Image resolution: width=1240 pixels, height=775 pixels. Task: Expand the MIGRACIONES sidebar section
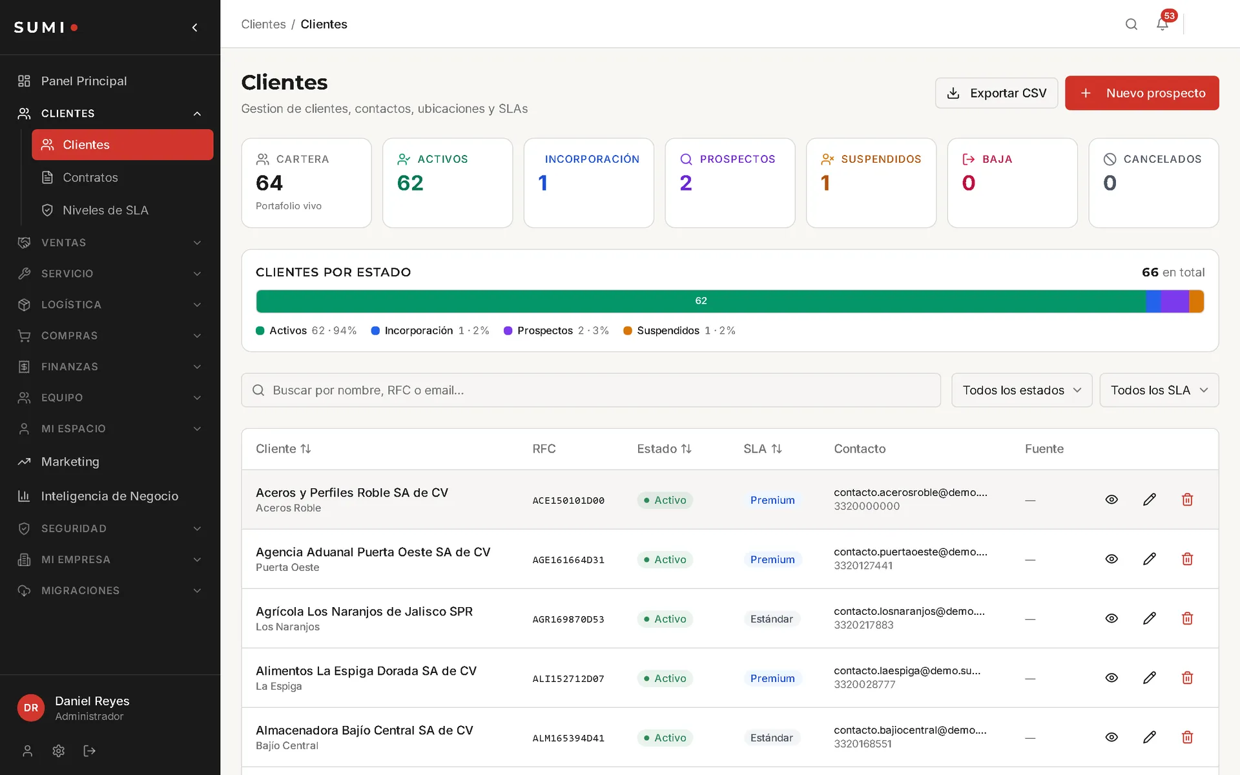(x=110, y=590)
